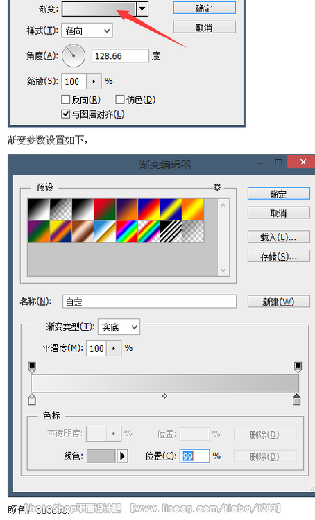Select the right gray color stop
This screenshot has height=520, width=315.
pos(297,399)
